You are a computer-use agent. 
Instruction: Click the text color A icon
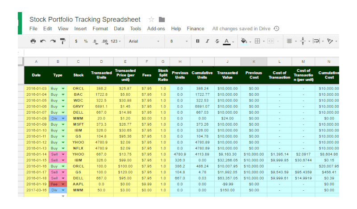[227, 41]
